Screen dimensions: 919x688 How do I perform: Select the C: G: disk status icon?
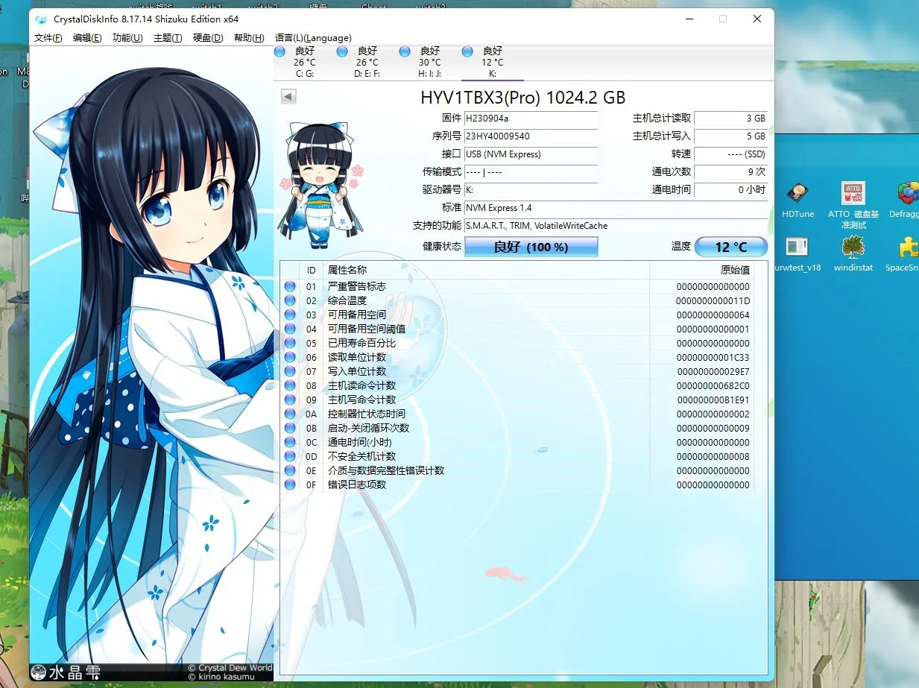280,51
